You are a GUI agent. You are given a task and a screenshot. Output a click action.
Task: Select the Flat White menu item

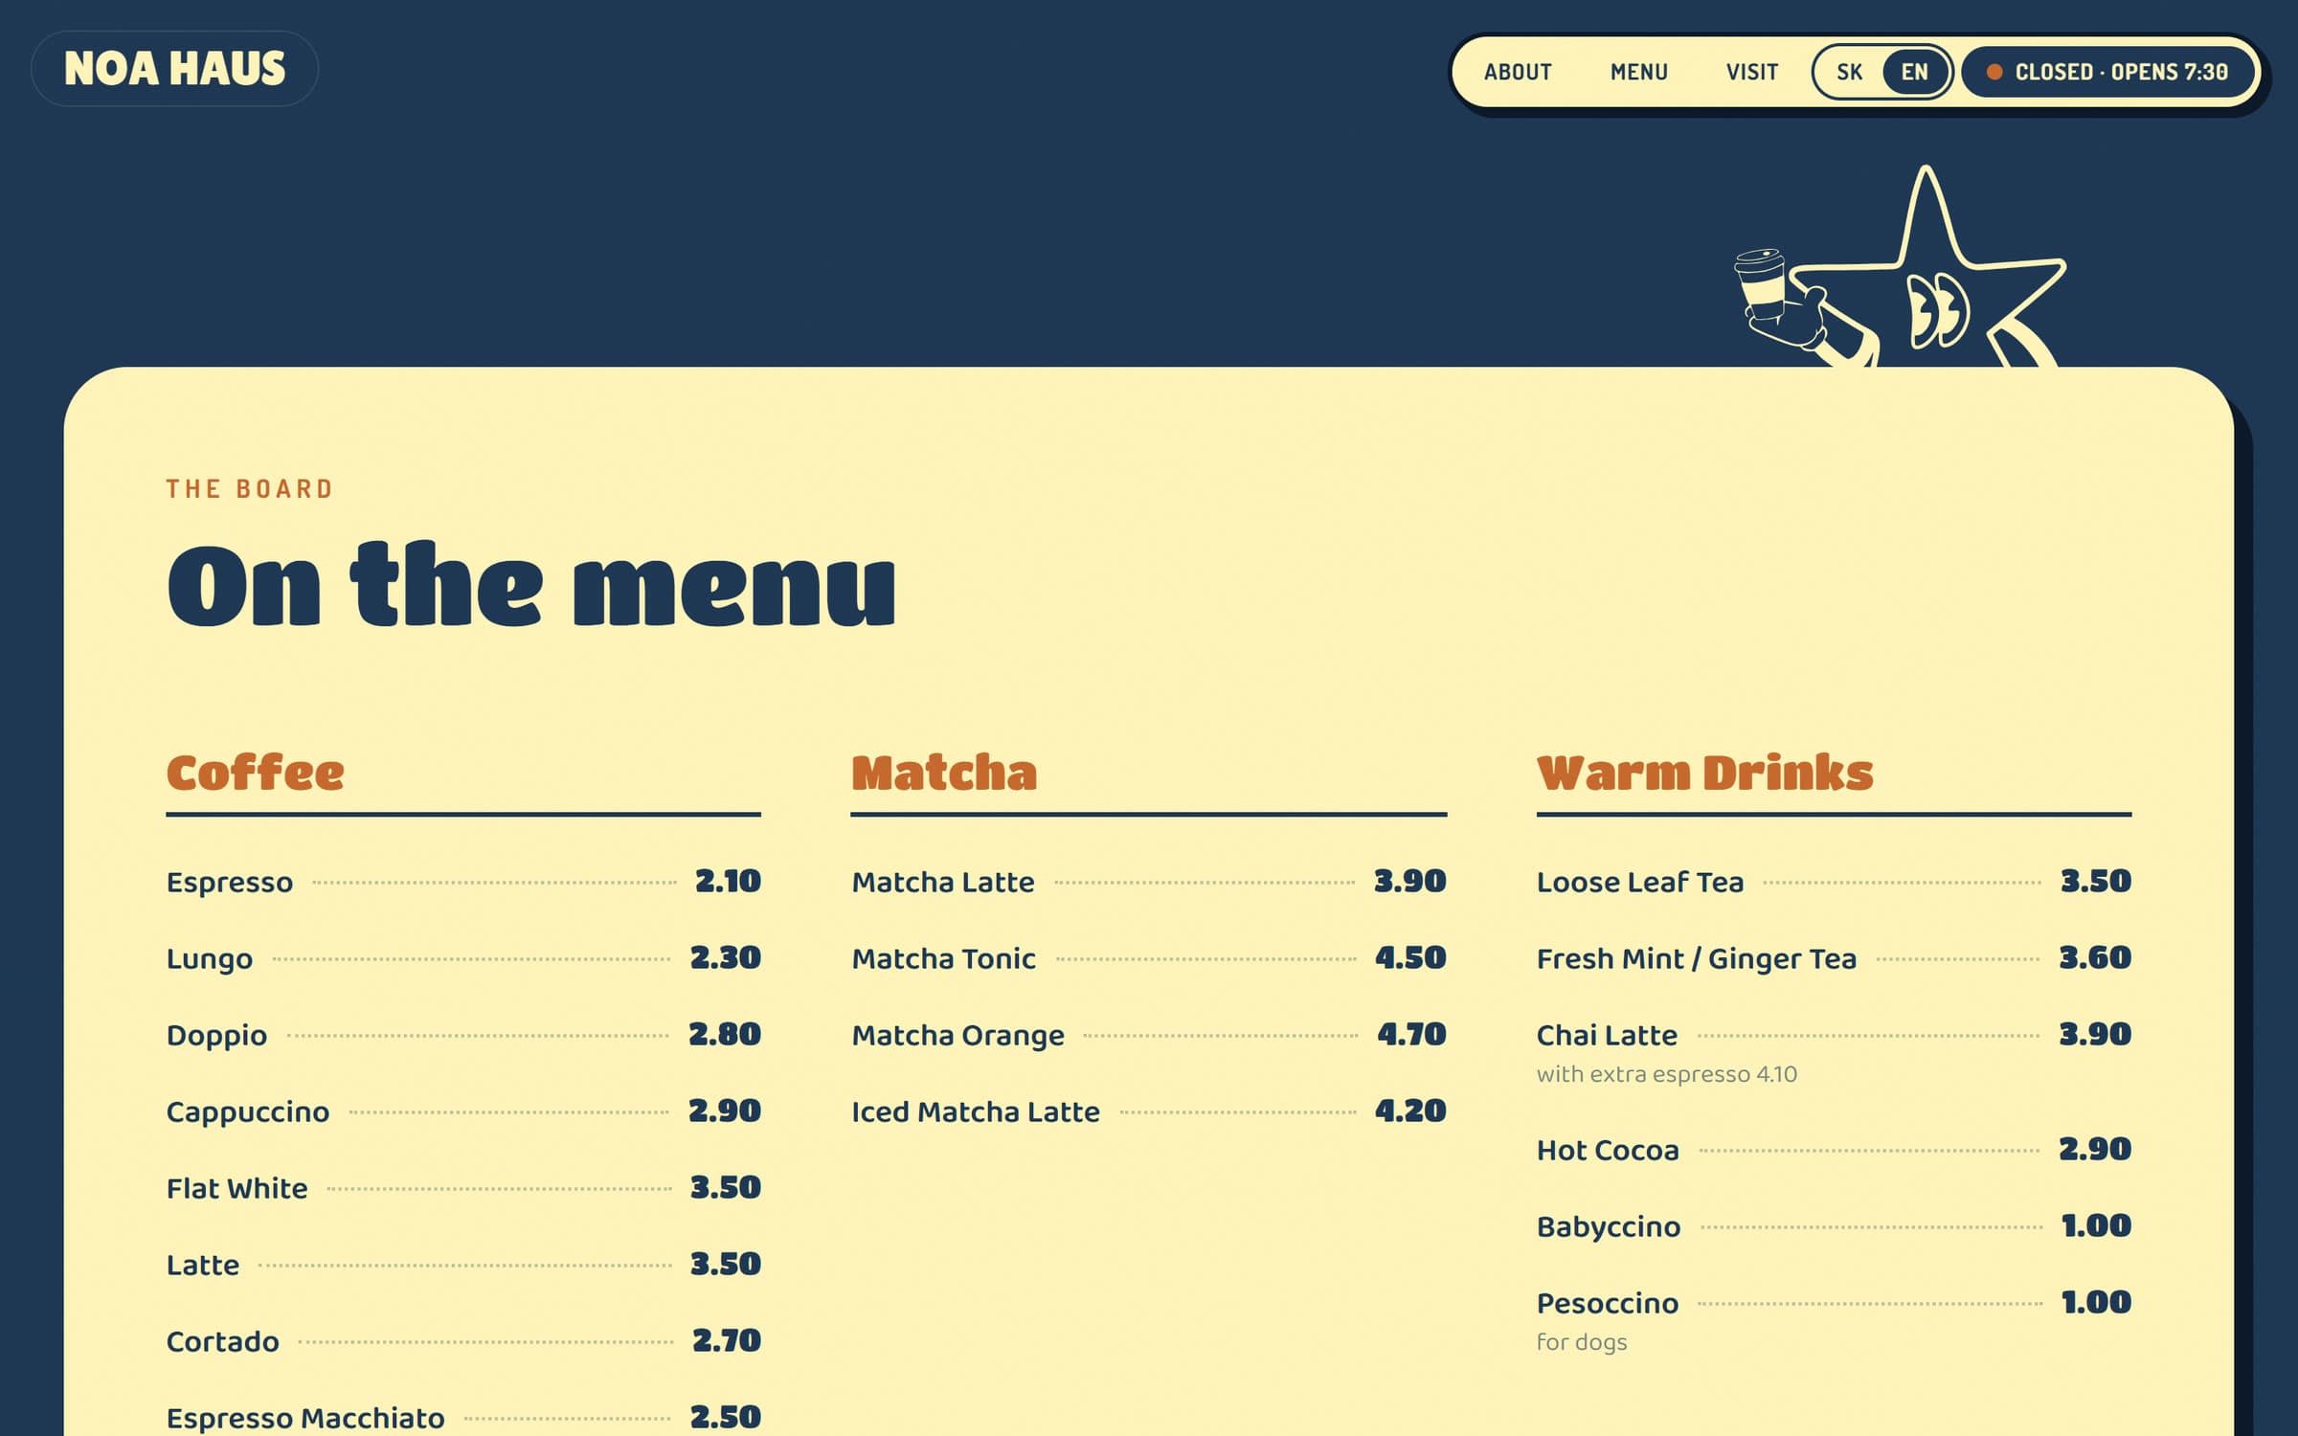[x=463, y=1188]
